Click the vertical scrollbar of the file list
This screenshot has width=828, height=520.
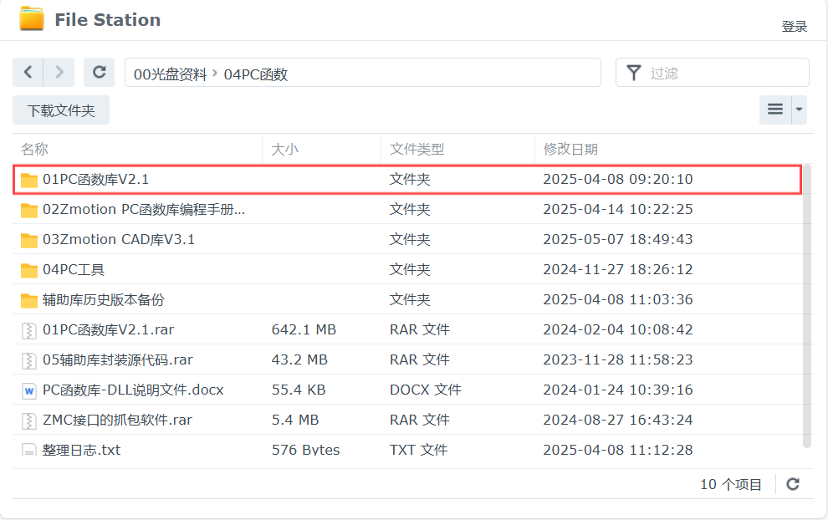807,306
